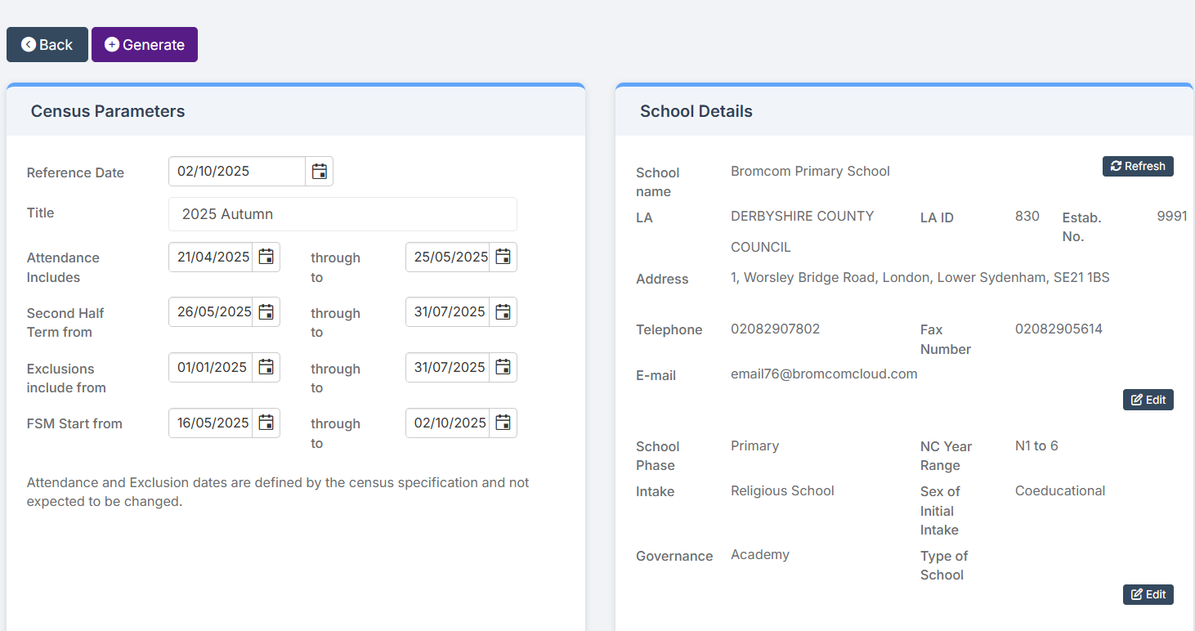The image size is (1195, 631).
Task: Open calendar for Second Half Term end date
Action: (x=503, y=312)
